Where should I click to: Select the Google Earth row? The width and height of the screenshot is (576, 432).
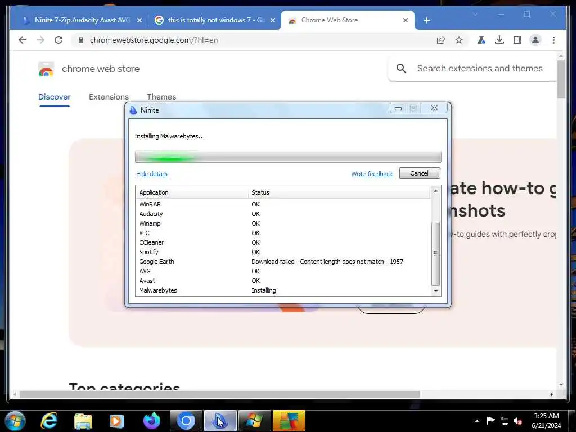click(283, 262)
